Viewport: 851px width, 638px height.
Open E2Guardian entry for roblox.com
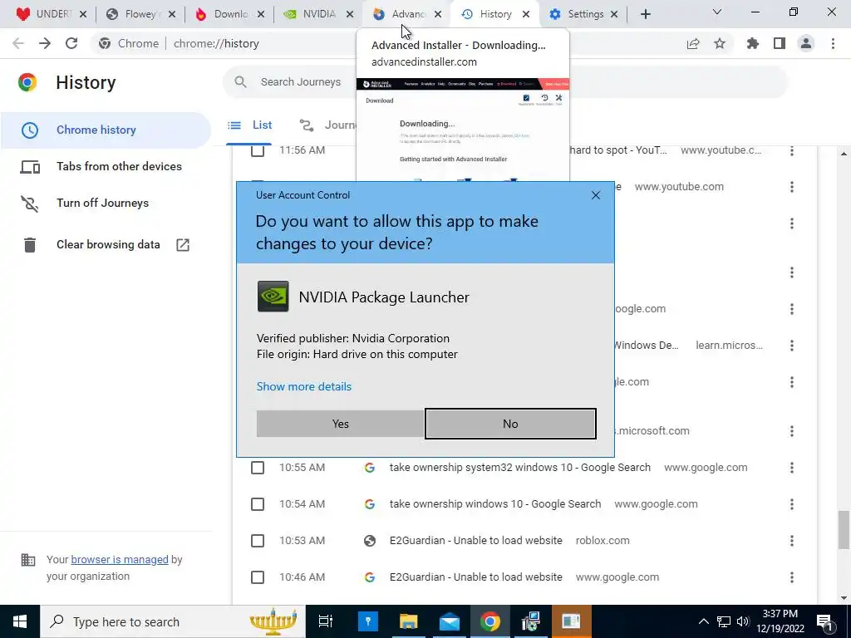click(x=475, y=541)
